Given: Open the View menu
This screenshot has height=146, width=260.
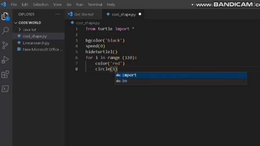Looking at the screenshot, I should [x=57, y=4].
